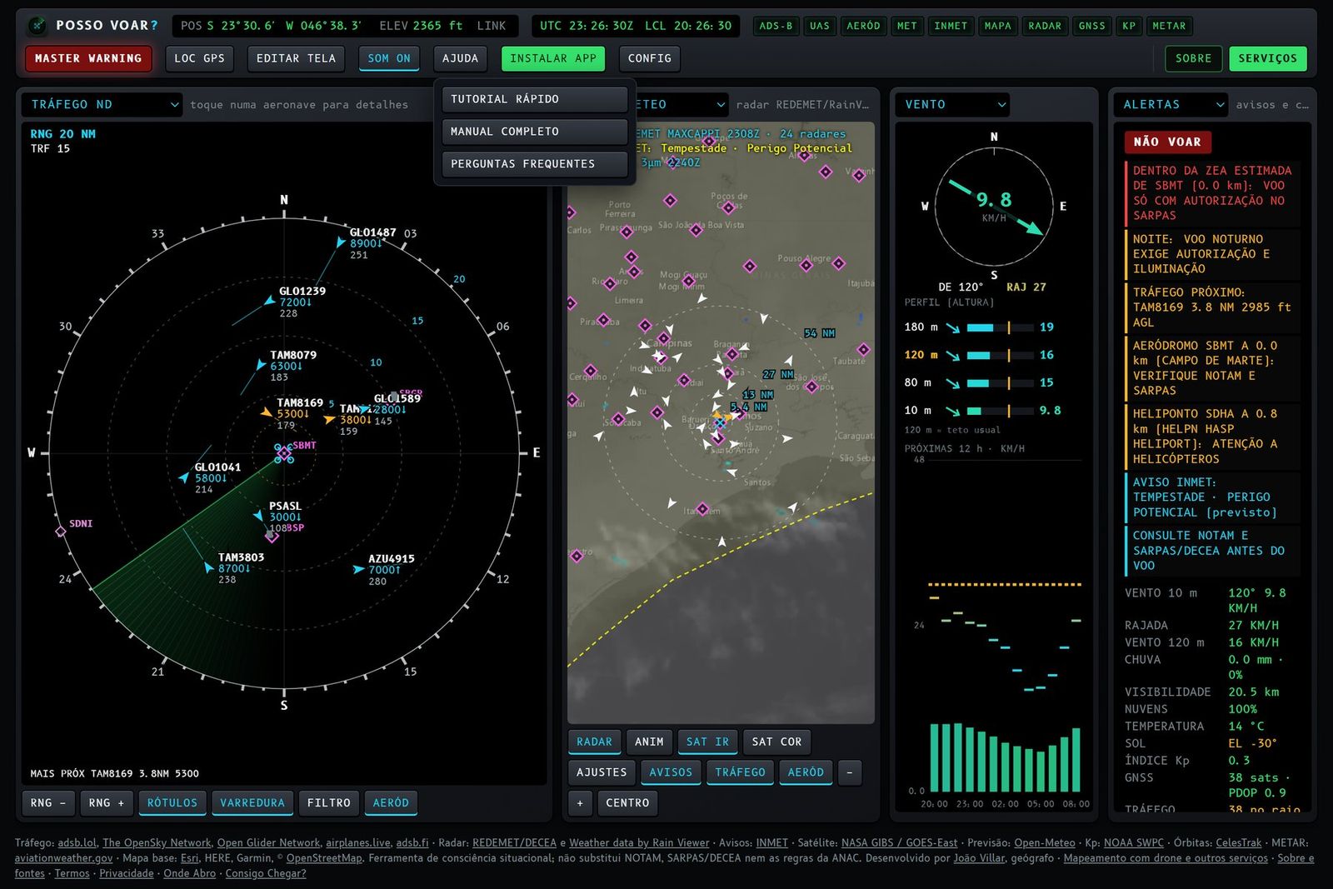Disable the VARREDURA sweep toggle

(x=252, y=803)
